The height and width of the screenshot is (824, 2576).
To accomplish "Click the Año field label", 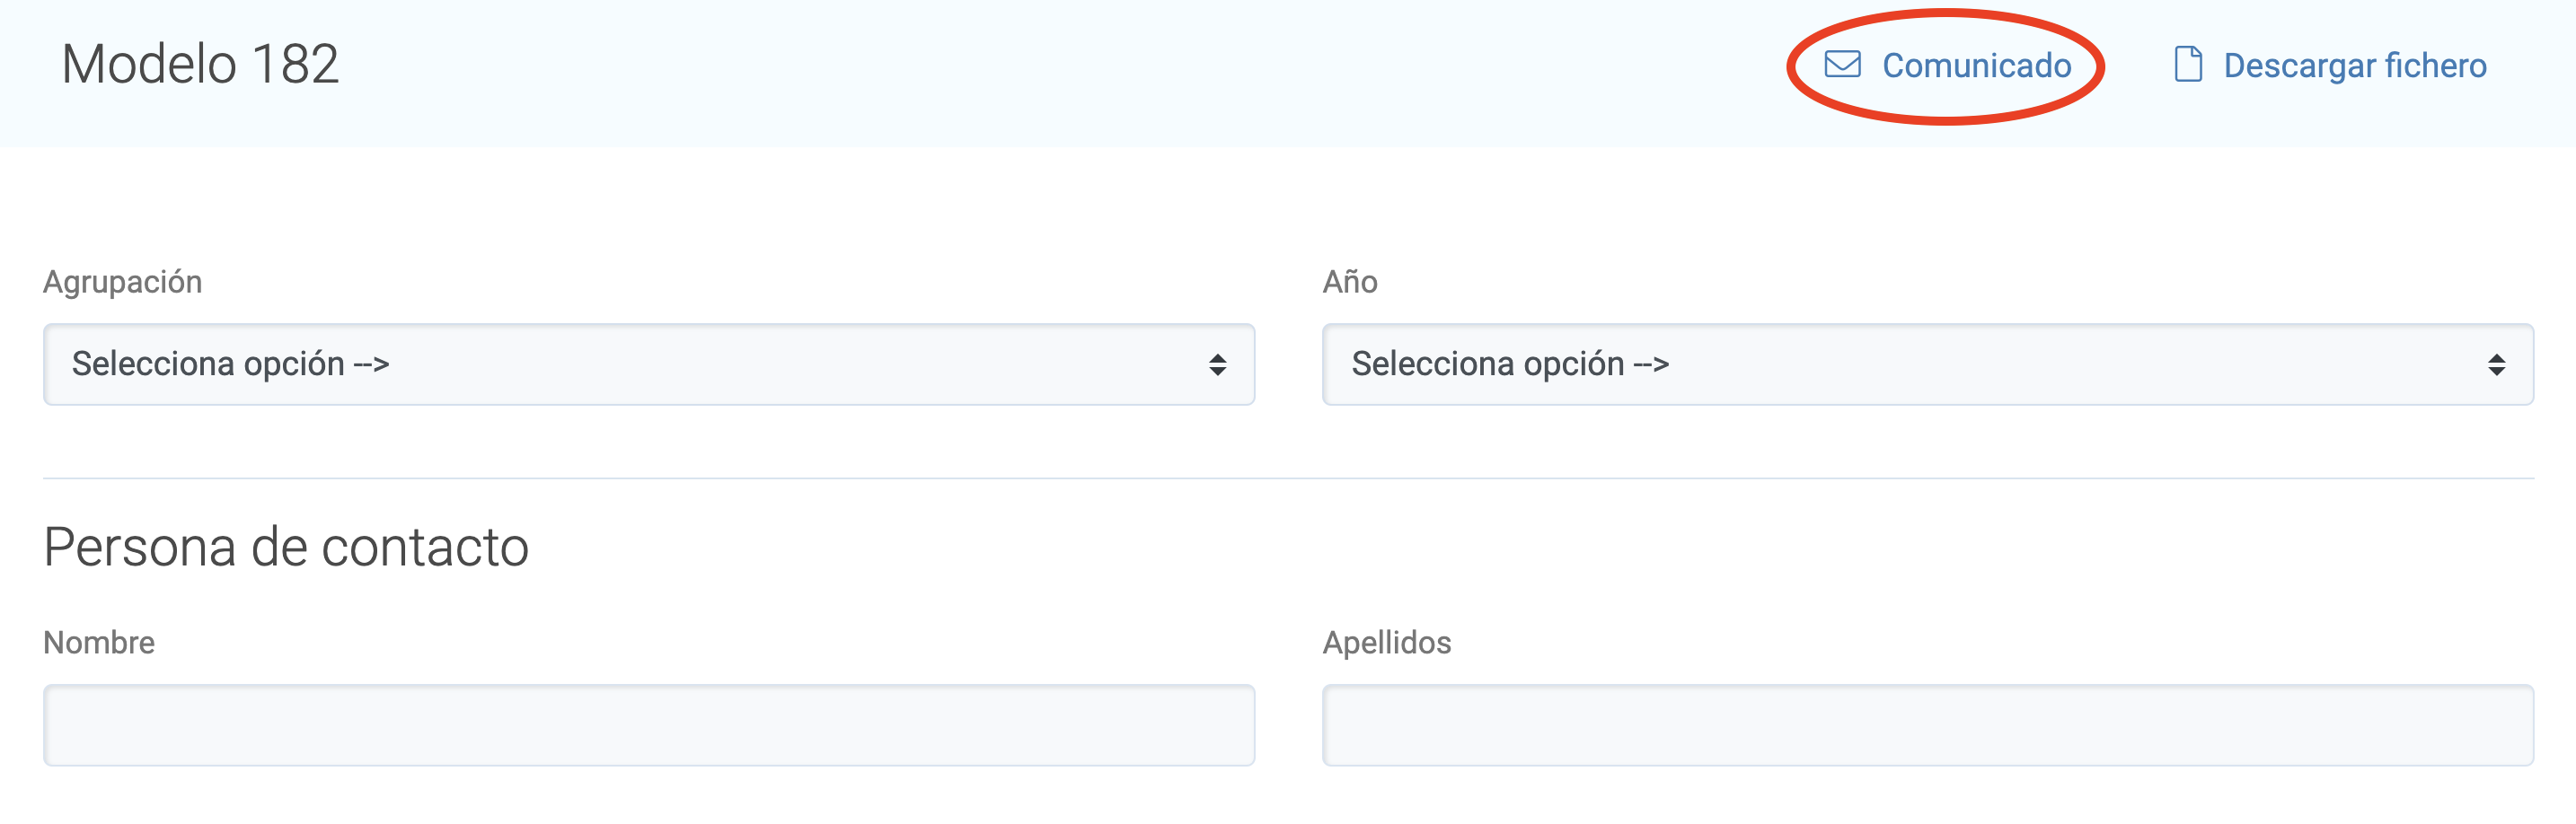I will pos(1349,282).
